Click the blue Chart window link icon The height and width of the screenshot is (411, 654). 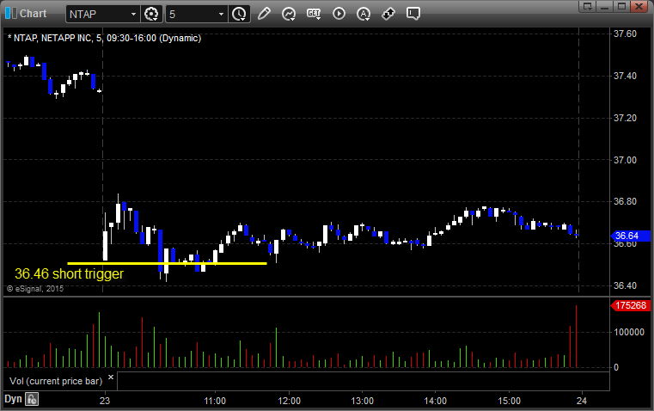(11, 14)
